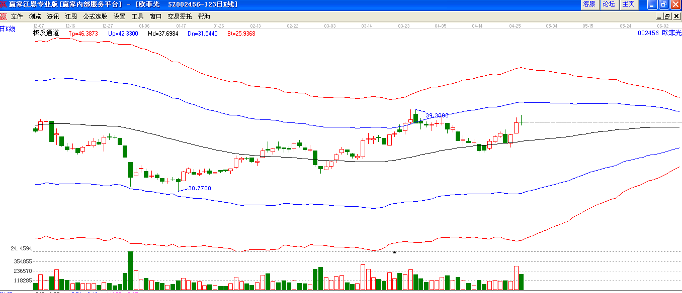Open the 设置 menu

tap(119, 17)
